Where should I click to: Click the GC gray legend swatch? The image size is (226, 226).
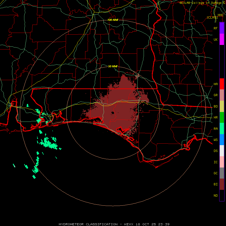click(x=222, y=173)
